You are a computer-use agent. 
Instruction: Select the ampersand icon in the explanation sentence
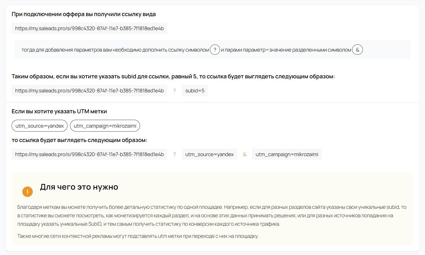(x=357, y=50)
